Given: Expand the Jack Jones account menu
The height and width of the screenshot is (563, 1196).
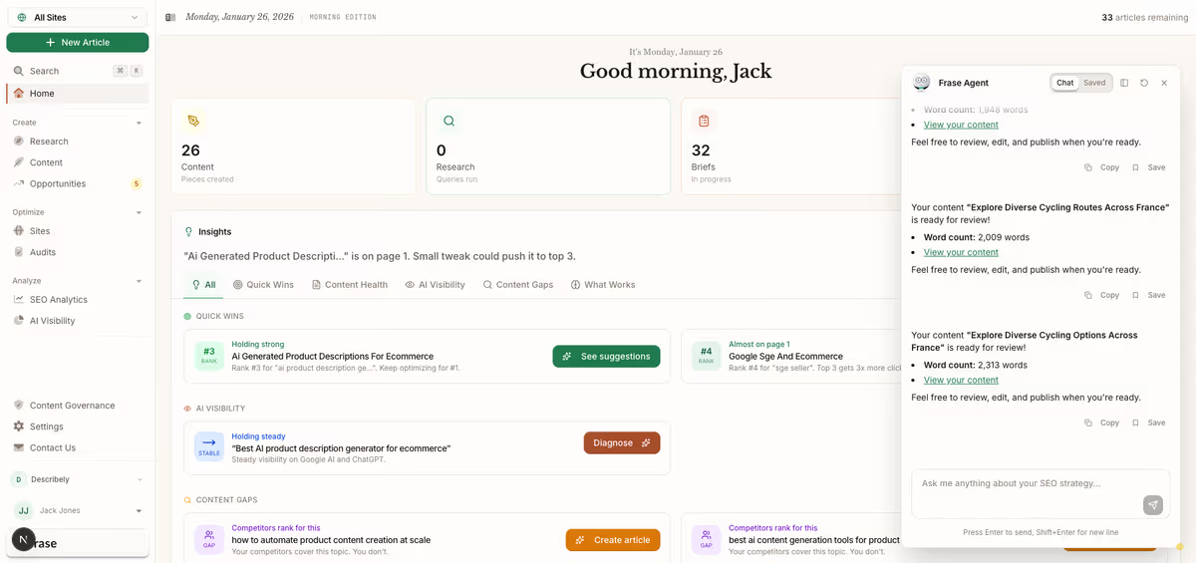Looking at the screenshot, I should coord(139,510).
